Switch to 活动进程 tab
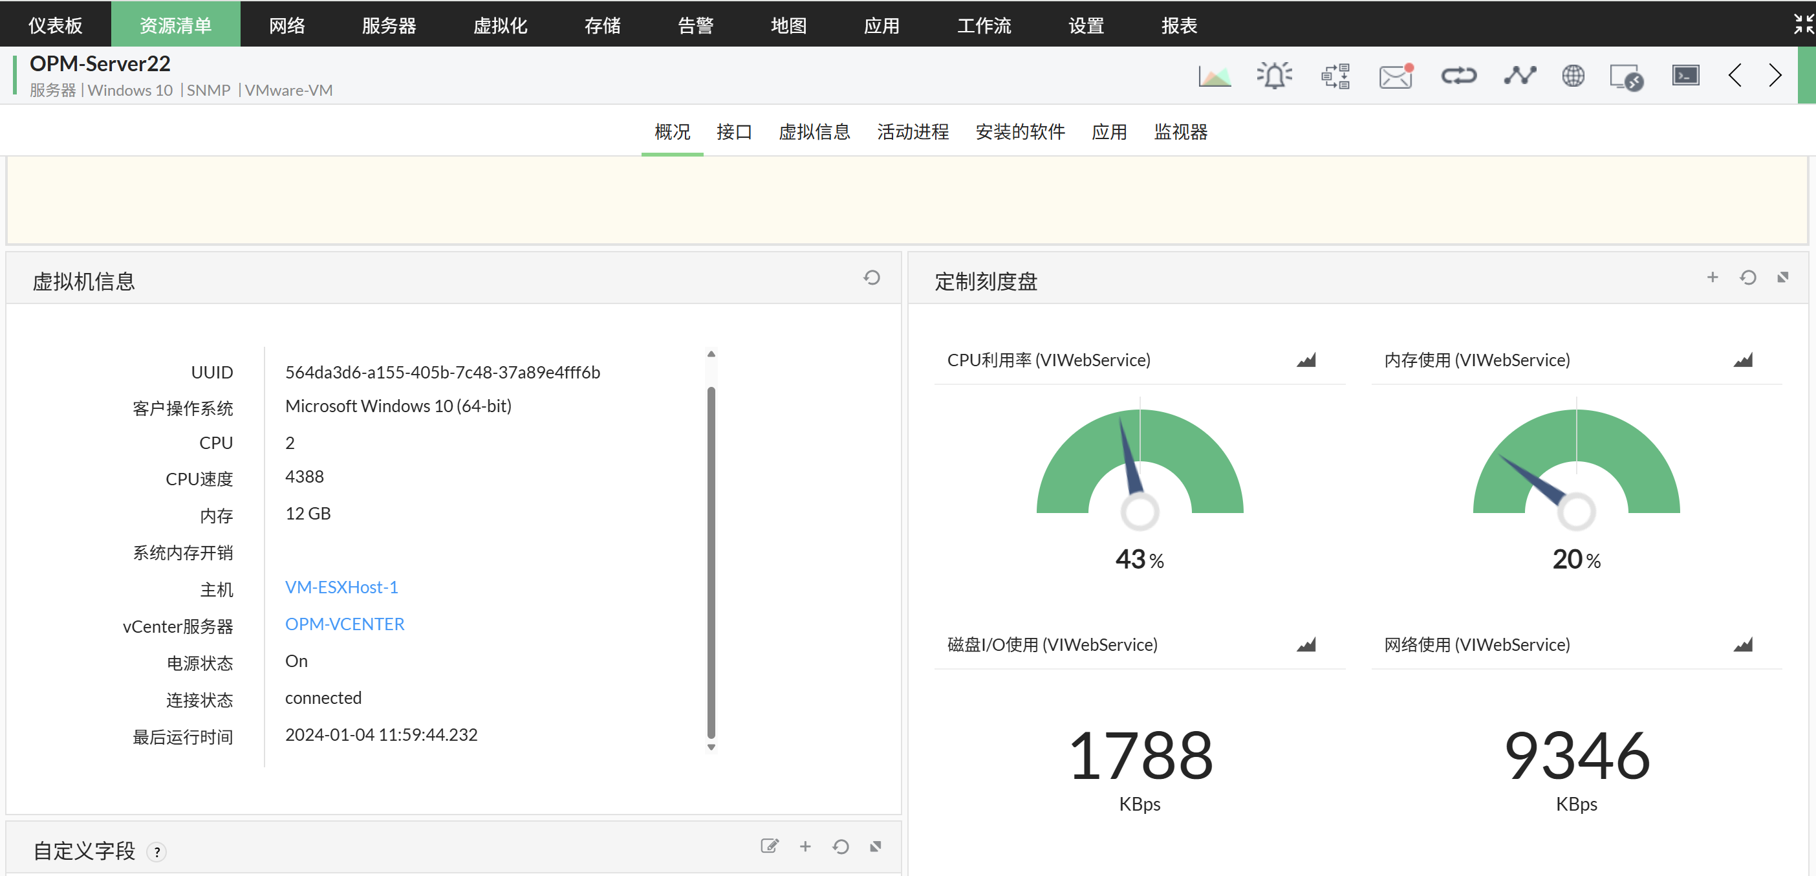The width and height of the screenshot is (1816, 876). (x=913, y=132)
